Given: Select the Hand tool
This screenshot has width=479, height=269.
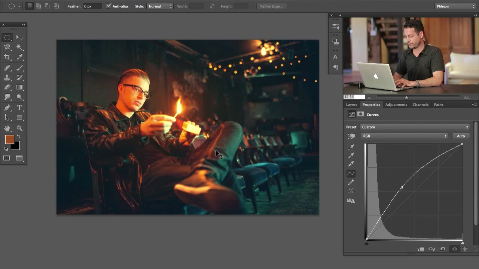Looking at the screenshot, I should (7, 129).
